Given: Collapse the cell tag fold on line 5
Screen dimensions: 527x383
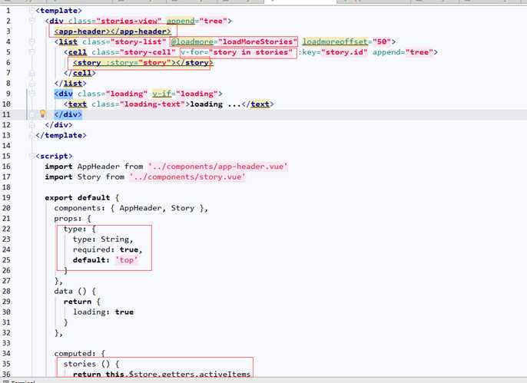Looking at the screenshot, I should pos(32,52).
